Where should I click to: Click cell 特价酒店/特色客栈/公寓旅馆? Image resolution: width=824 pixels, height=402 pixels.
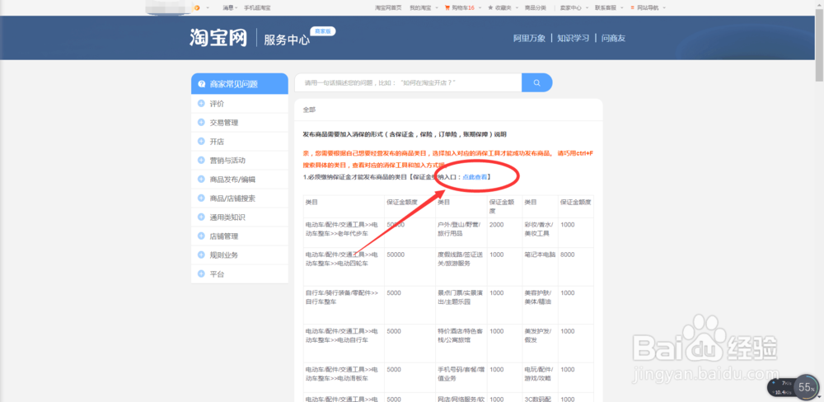pos(461,344)
